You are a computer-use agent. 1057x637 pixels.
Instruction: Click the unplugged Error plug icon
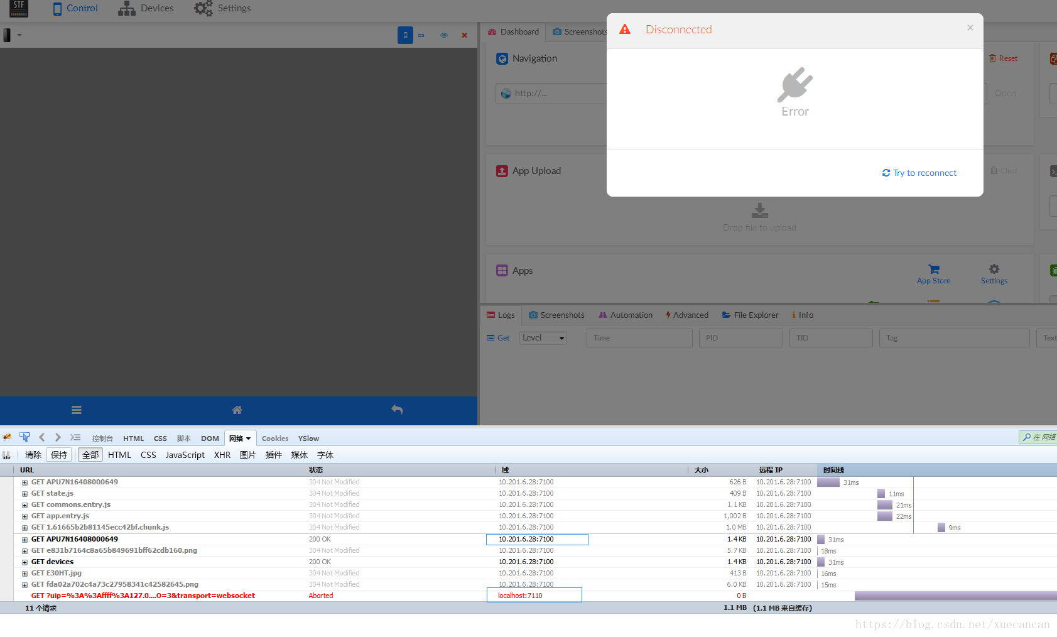794,85
